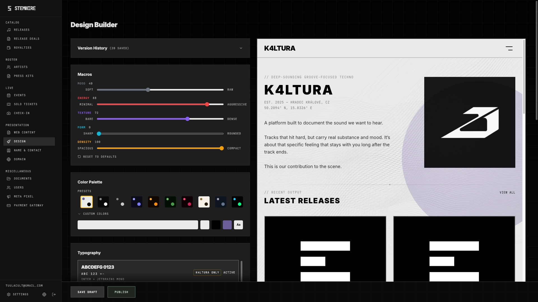Click the Users group icon
This screenshot has height=302, width=538.
pyautogui.click(x=9, y=188)
